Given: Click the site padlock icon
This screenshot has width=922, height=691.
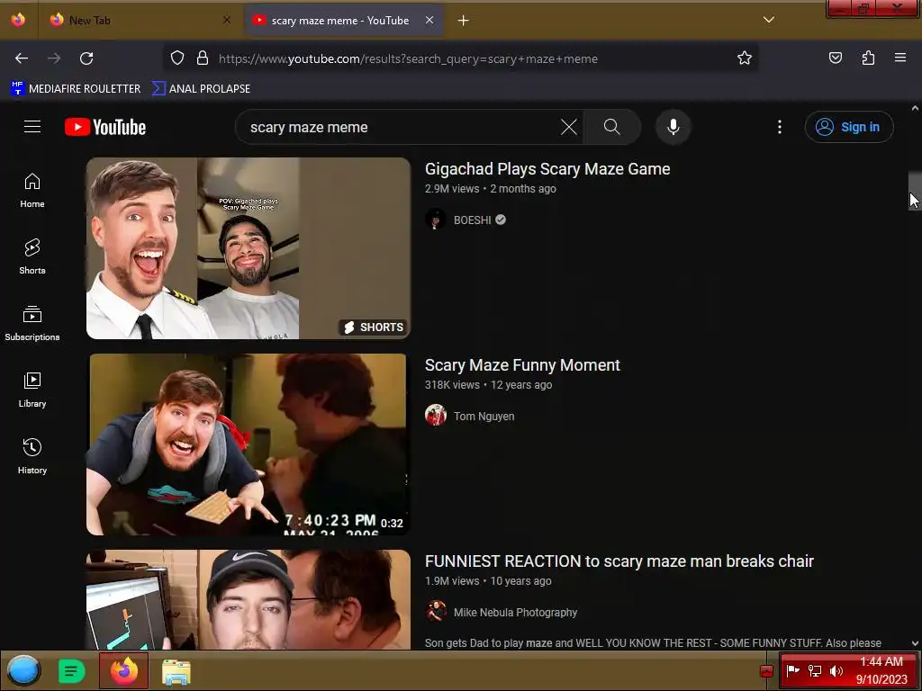Looking at the screenshot, I should (x=203, y=58).
